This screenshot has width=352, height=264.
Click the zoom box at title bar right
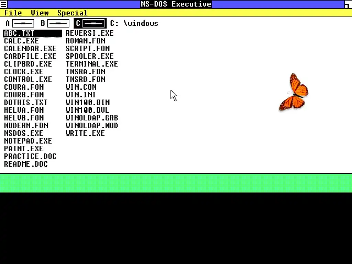pos(348,4)
